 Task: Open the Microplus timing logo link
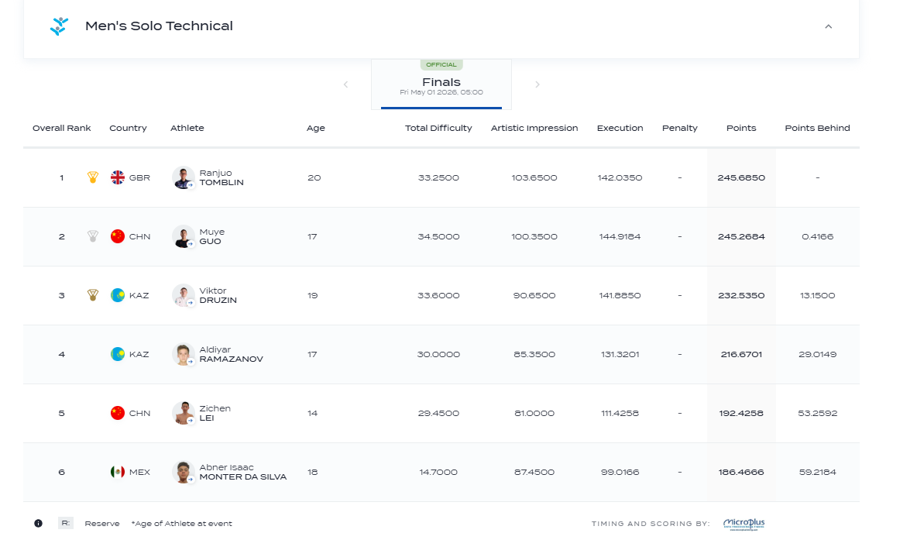coord(744,523)
